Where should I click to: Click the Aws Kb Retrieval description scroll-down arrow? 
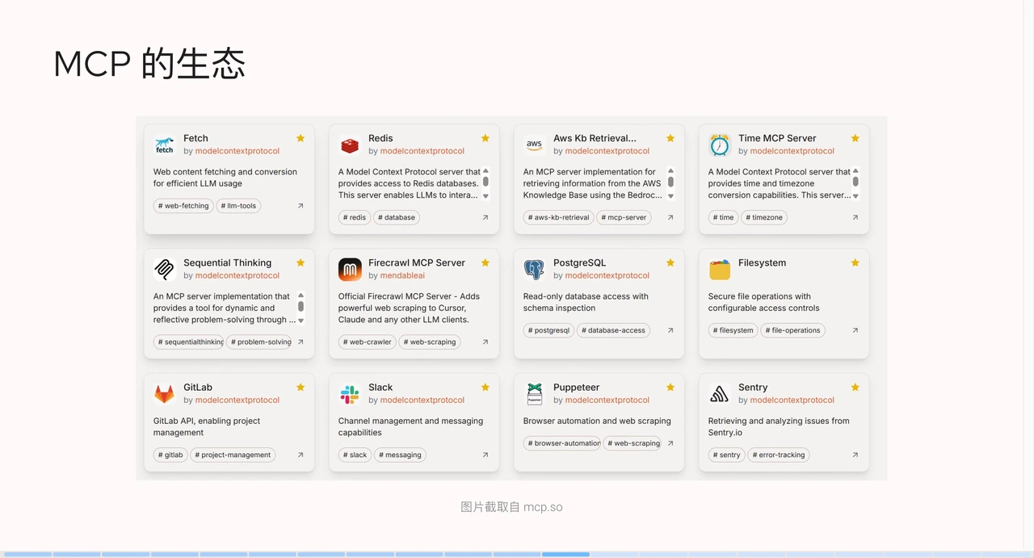(670, 196)
